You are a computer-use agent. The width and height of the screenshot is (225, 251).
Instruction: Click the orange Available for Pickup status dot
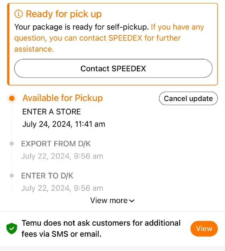point(12,98)
